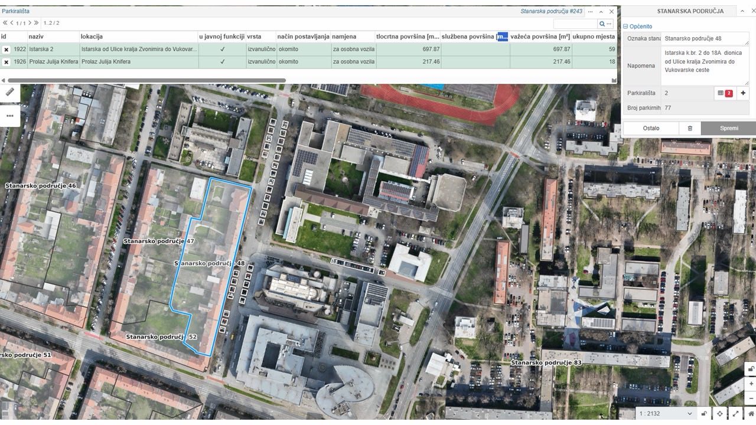
Task: Sort by ukupno mjesta column
Action: (594, 37)
